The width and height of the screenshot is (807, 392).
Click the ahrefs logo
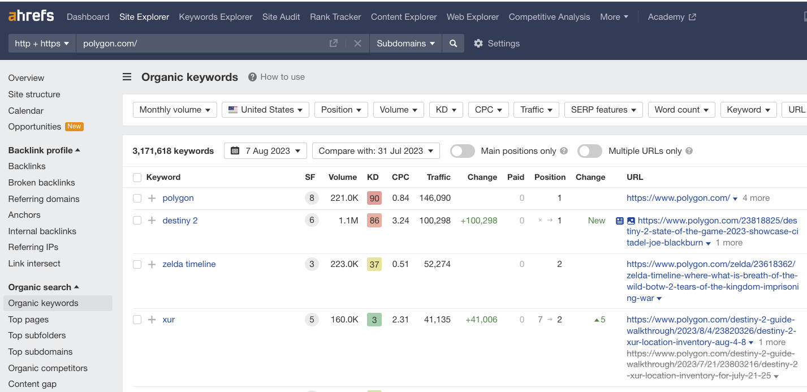tap(31, 16)
